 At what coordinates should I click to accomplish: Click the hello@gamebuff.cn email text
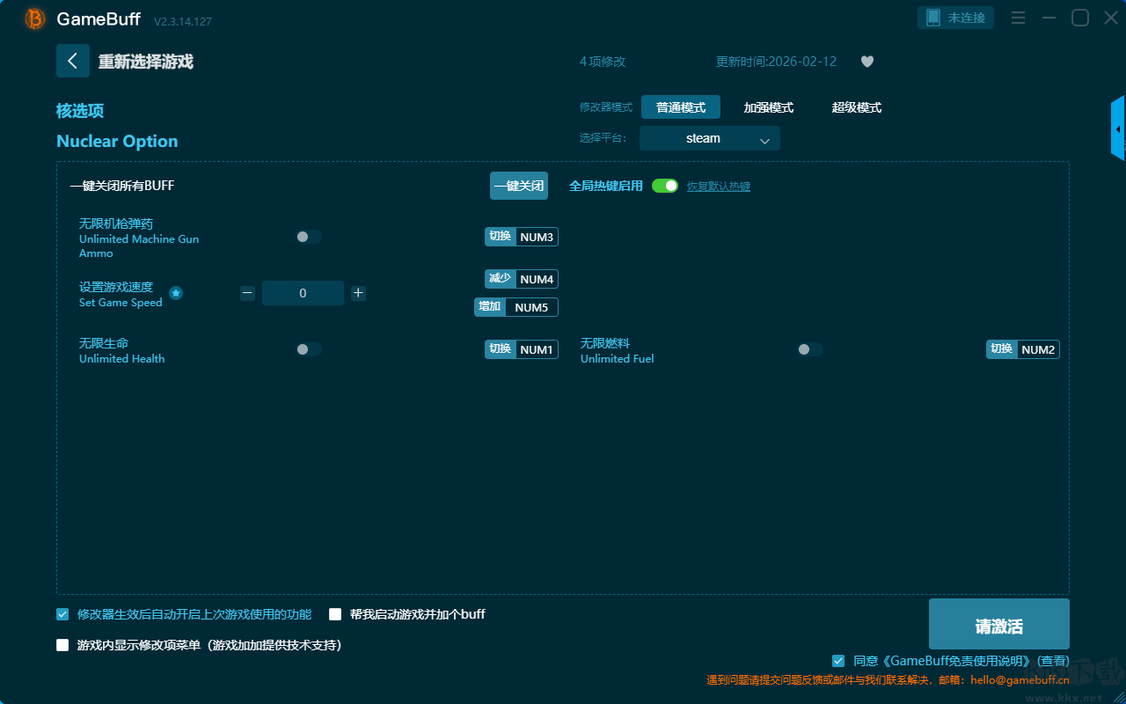coord(1020,679)
